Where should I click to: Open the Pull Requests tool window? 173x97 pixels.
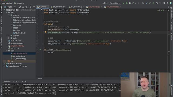1,43
